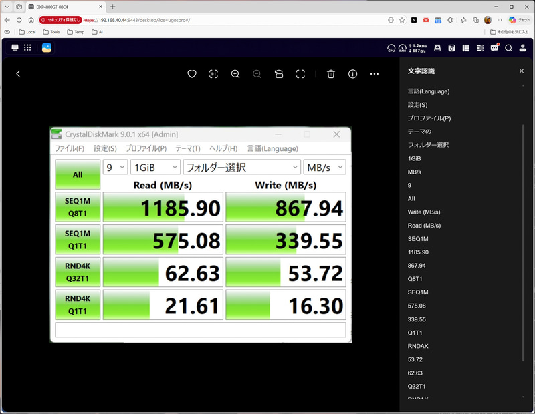Open the Local bookmarks folder

27,32
